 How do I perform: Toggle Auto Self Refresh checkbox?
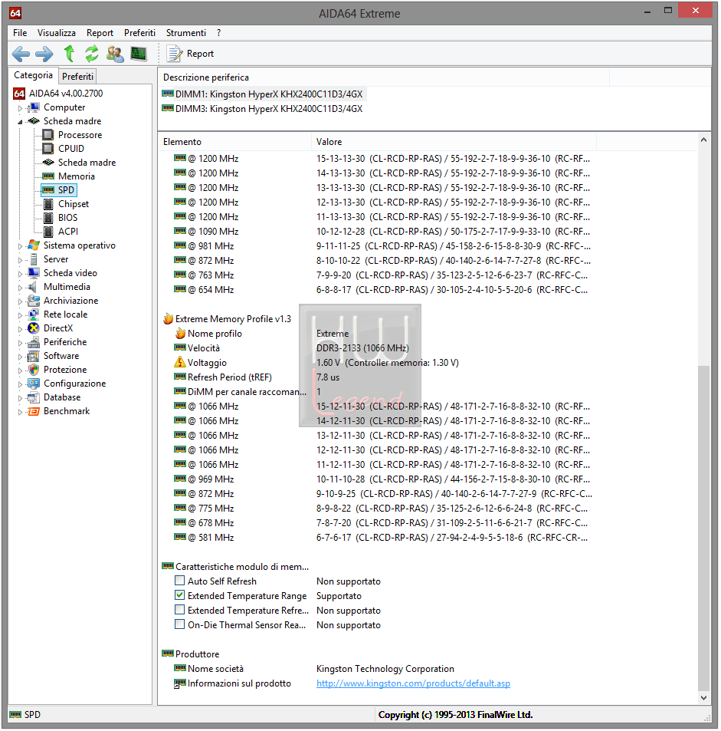180,581
